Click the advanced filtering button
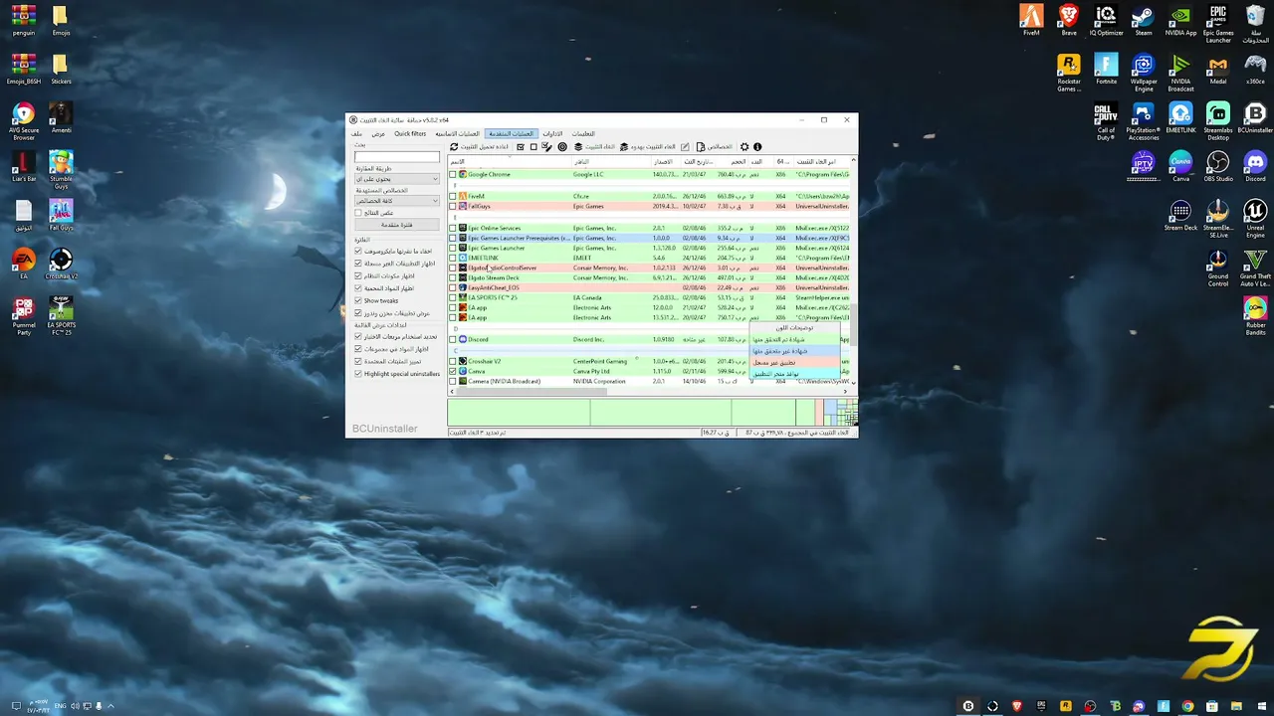Viewport: 1274px width, 716px height. (397, 225)
